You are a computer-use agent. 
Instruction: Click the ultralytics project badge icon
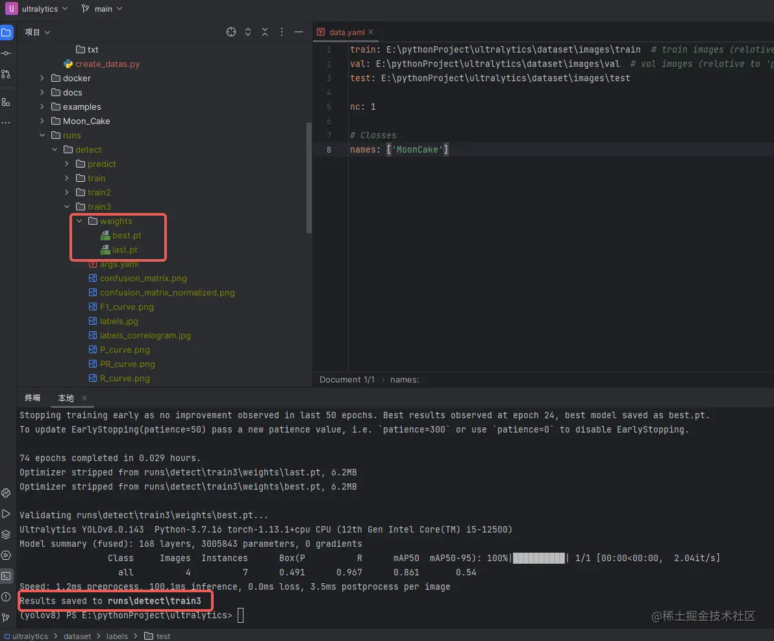pos(11,8)
